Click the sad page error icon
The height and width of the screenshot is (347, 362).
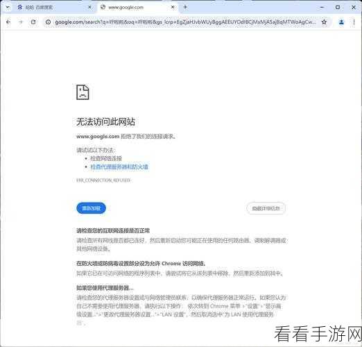click(83, 92)
